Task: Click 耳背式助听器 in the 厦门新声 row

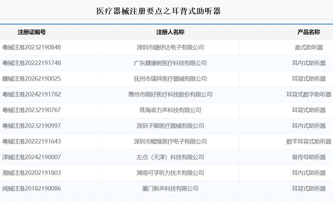Action: [x=309, y=189]
